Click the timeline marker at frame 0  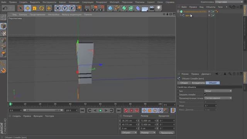[x=10, y=104]
